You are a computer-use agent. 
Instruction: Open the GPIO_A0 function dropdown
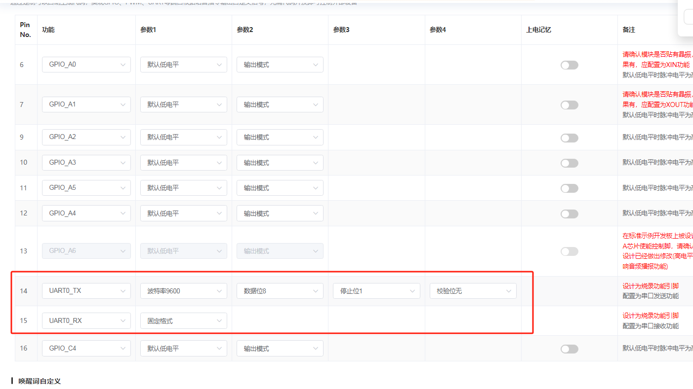tap(86, 65)
